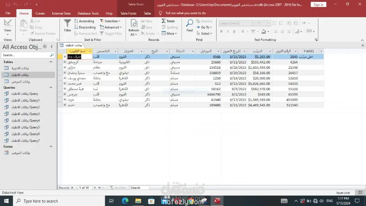Screen dimensions: 366x206
Task: Toggle italic formatting
Action: [228, 31]
